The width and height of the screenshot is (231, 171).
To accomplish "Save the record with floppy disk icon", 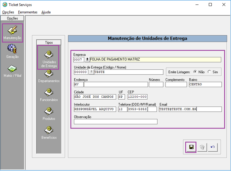I will pyautogui.click(x=191, y=147).
